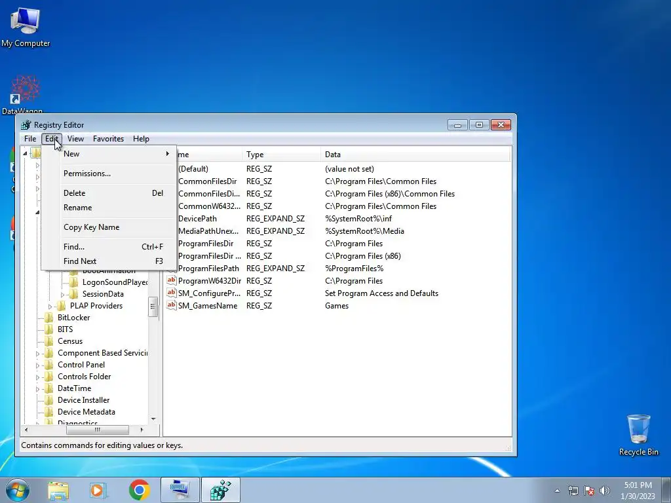Open the View menu

pos(75,139)
